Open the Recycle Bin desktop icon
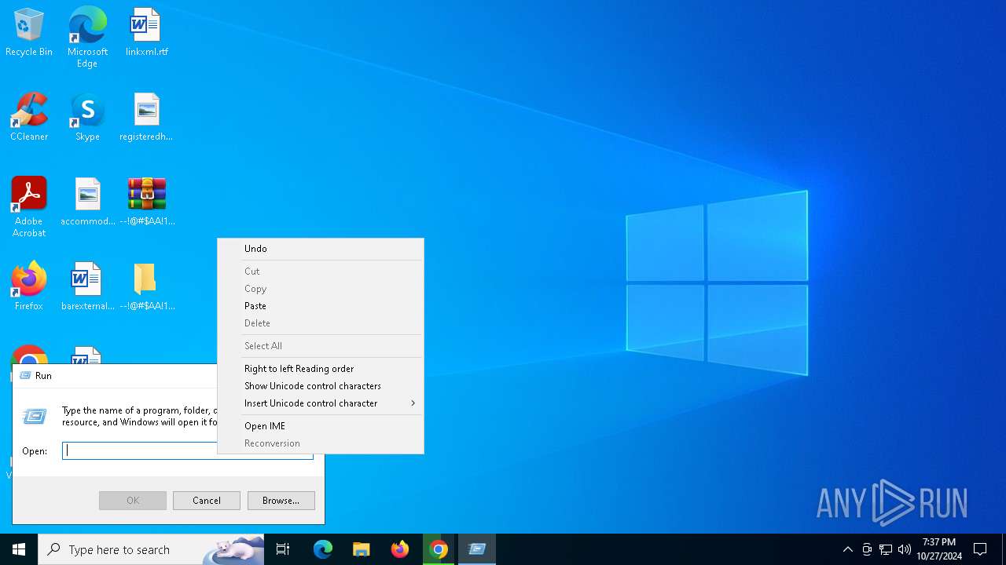The width and height of the screenshot is (1006, 565). click(29, 33)
